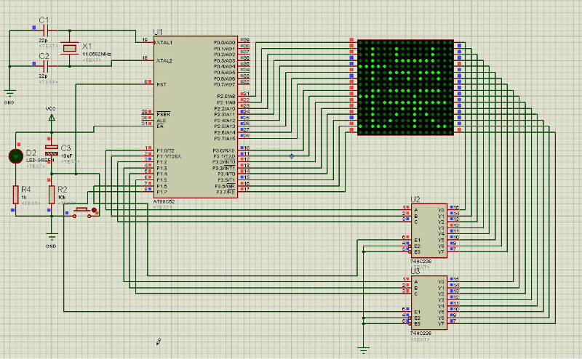Select capacitor C1 symbol
This screenshot has height=359, width=582.
(x=45, y=30)
